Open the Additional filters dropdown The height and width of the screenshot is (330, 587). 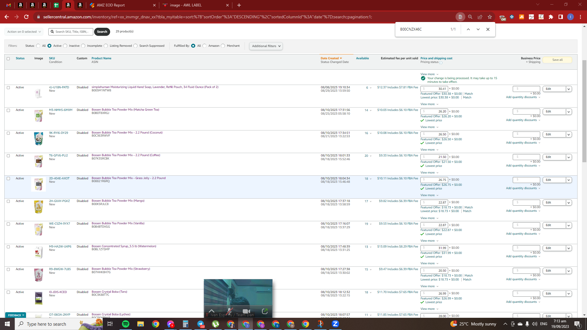pyautogui.click(x=266, y=46)
